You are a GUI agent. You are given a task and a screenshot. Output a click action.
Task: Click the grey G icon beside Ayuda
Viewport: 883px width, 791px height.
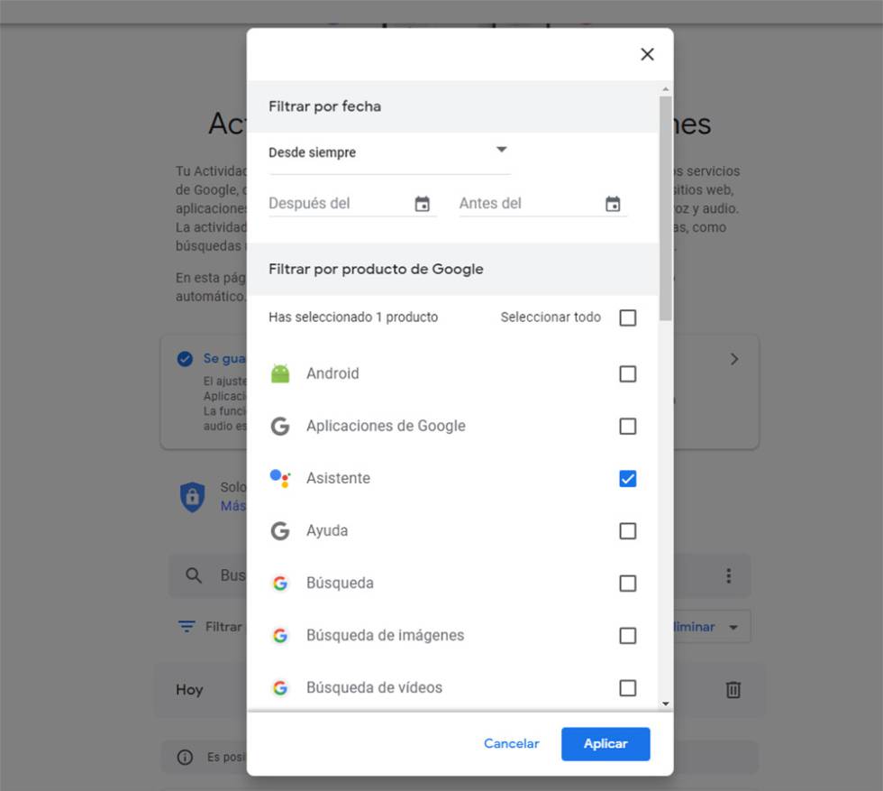click(x=280, y=530)
